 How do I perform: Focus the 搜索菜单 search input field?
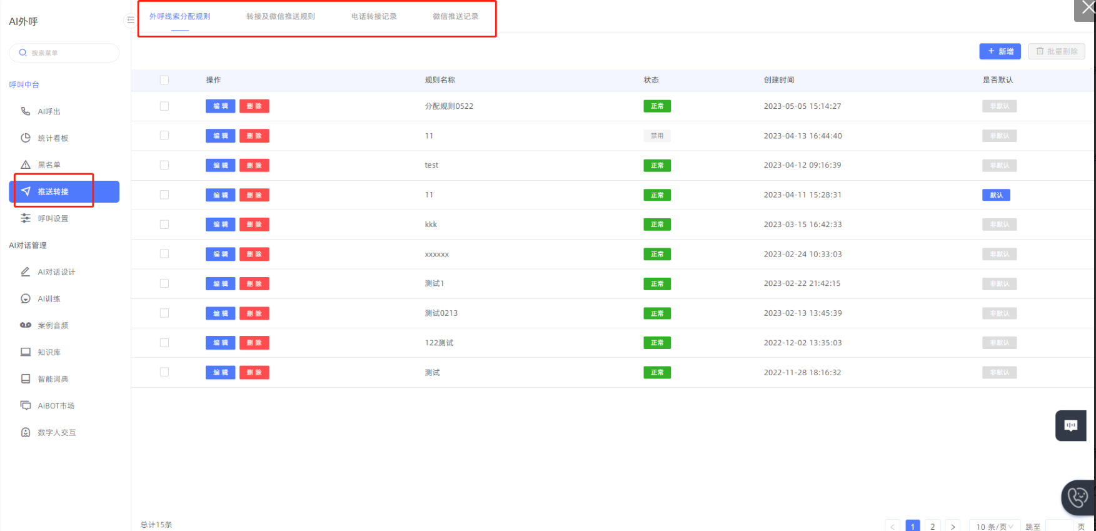click(x=69, y=53)
